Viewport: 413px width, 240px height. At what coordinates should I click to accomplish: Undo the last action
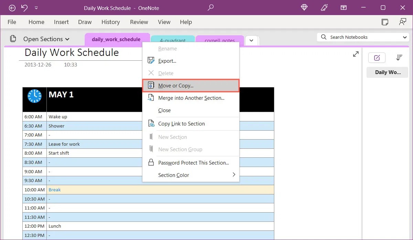(24, 8)
